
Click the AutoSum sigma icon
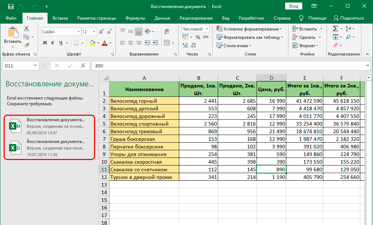(335, 29)
